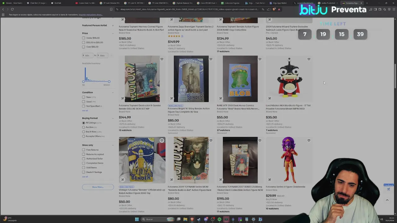This screenshot has width=397, height=223.
Task: Open Spotify from the taskbar
Action: 219,219
